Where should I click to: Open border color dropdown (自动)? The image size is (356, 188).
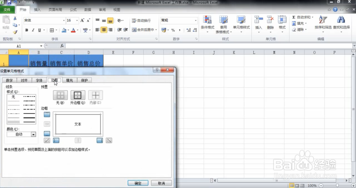click(x=33, y=134)
